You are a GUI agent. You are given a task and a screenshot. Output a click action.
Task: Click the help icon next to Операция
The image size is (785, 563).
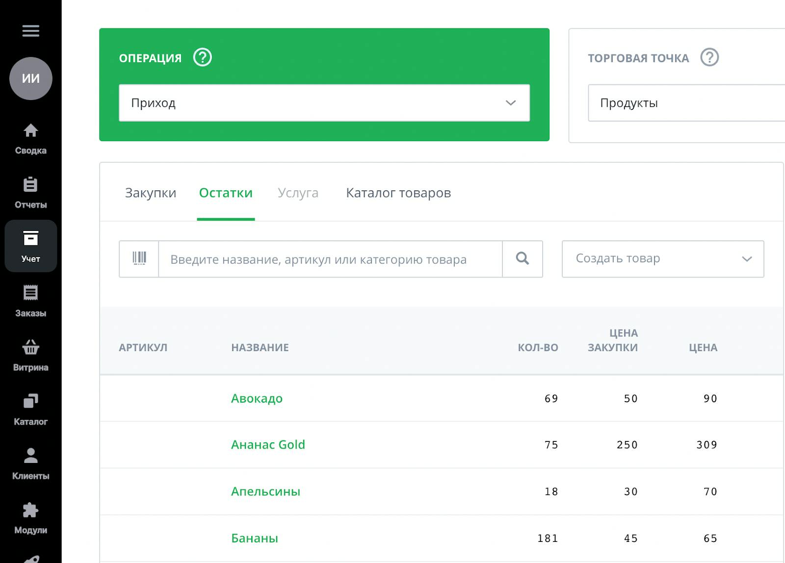tap(202, 57)
